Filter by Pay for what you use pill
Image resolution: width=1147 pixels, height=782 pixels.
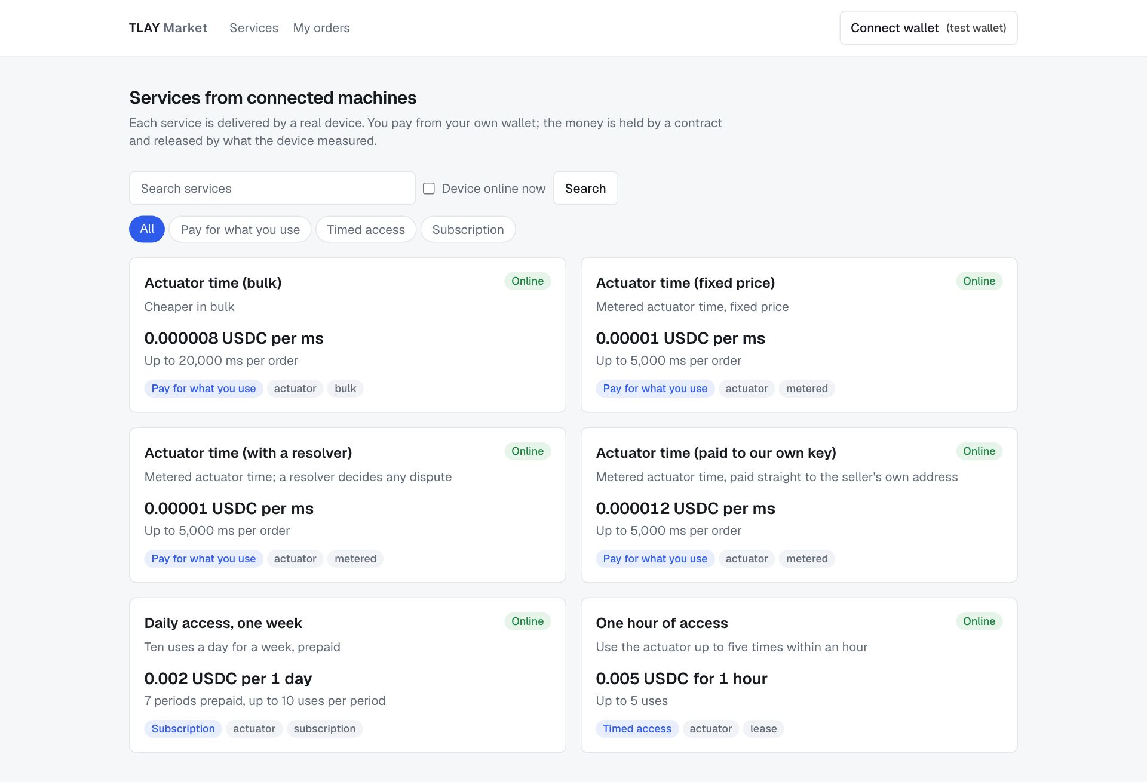(240, 229)
